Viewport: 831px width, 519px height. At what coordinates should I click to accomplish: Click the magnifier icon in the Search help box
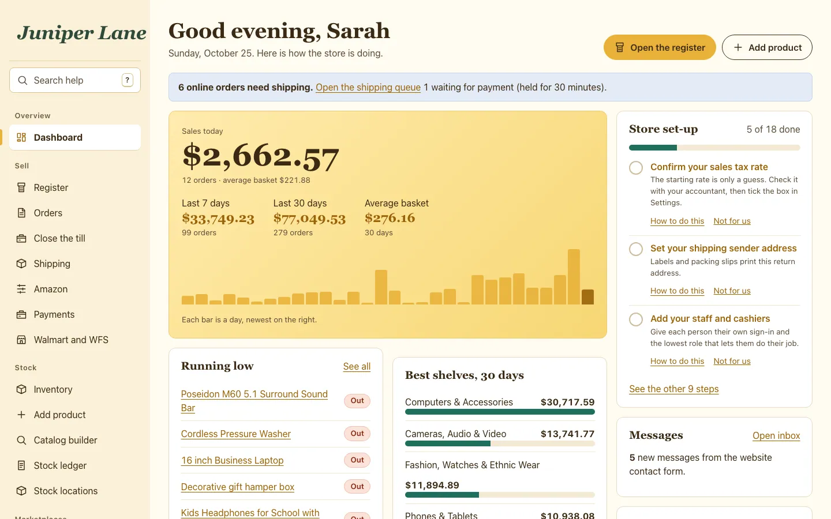tap(23, 80)
